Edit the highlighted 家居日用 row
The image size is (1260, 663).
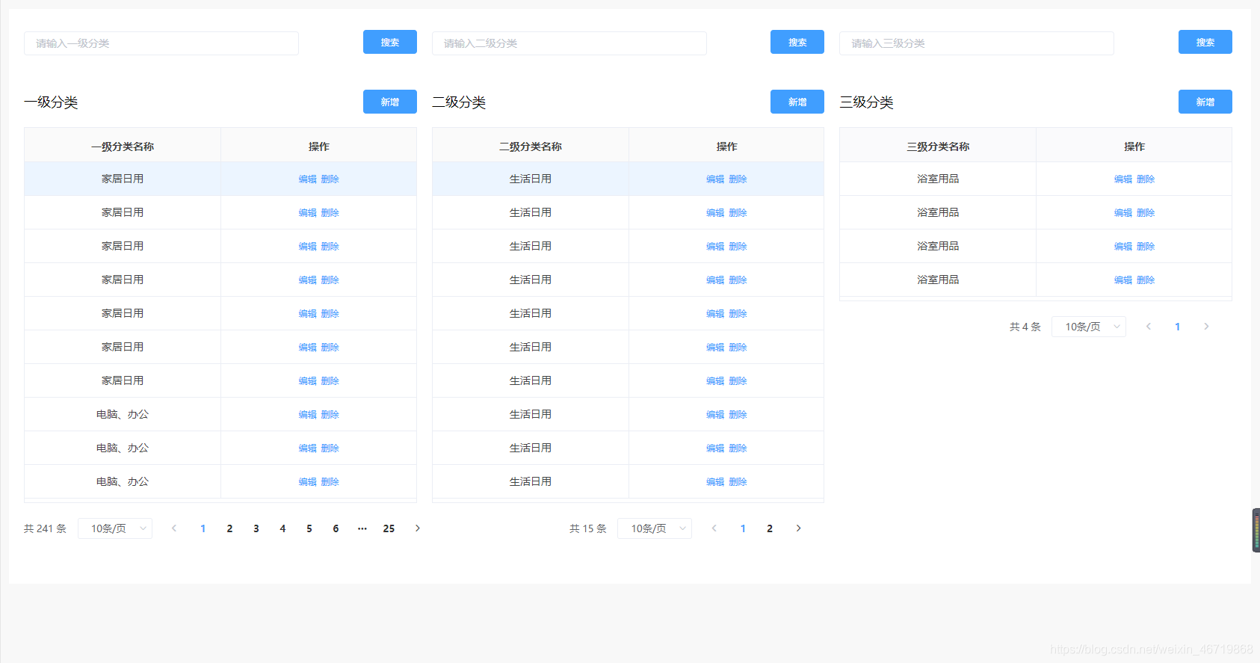click(308, 179)
